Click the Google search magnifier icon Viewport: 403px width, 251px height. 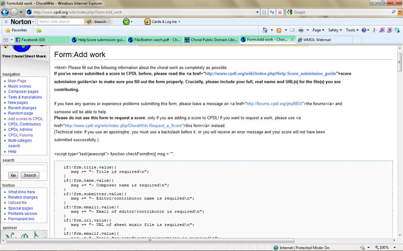(392, 12)
